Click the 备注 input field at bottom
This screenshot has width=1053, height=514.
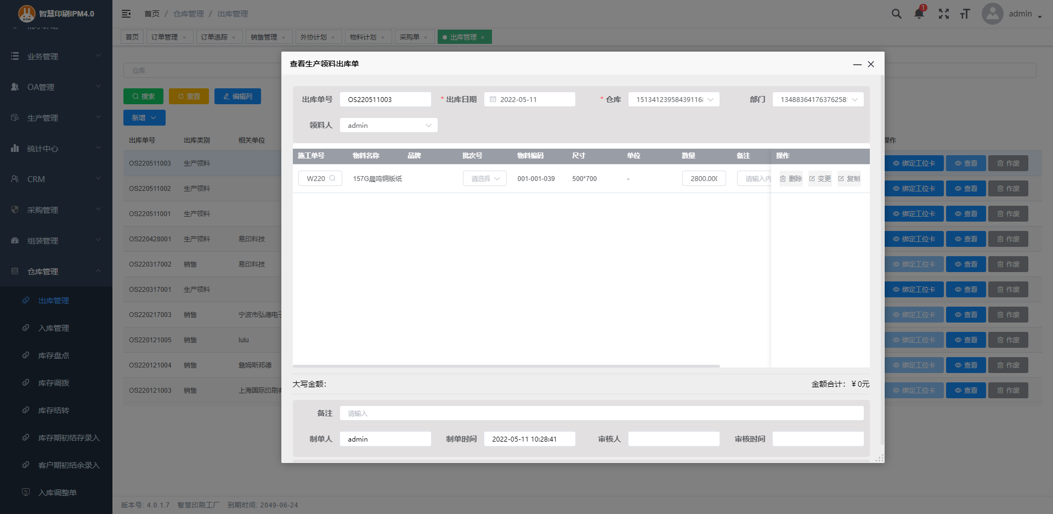click(x=601, y=413)
